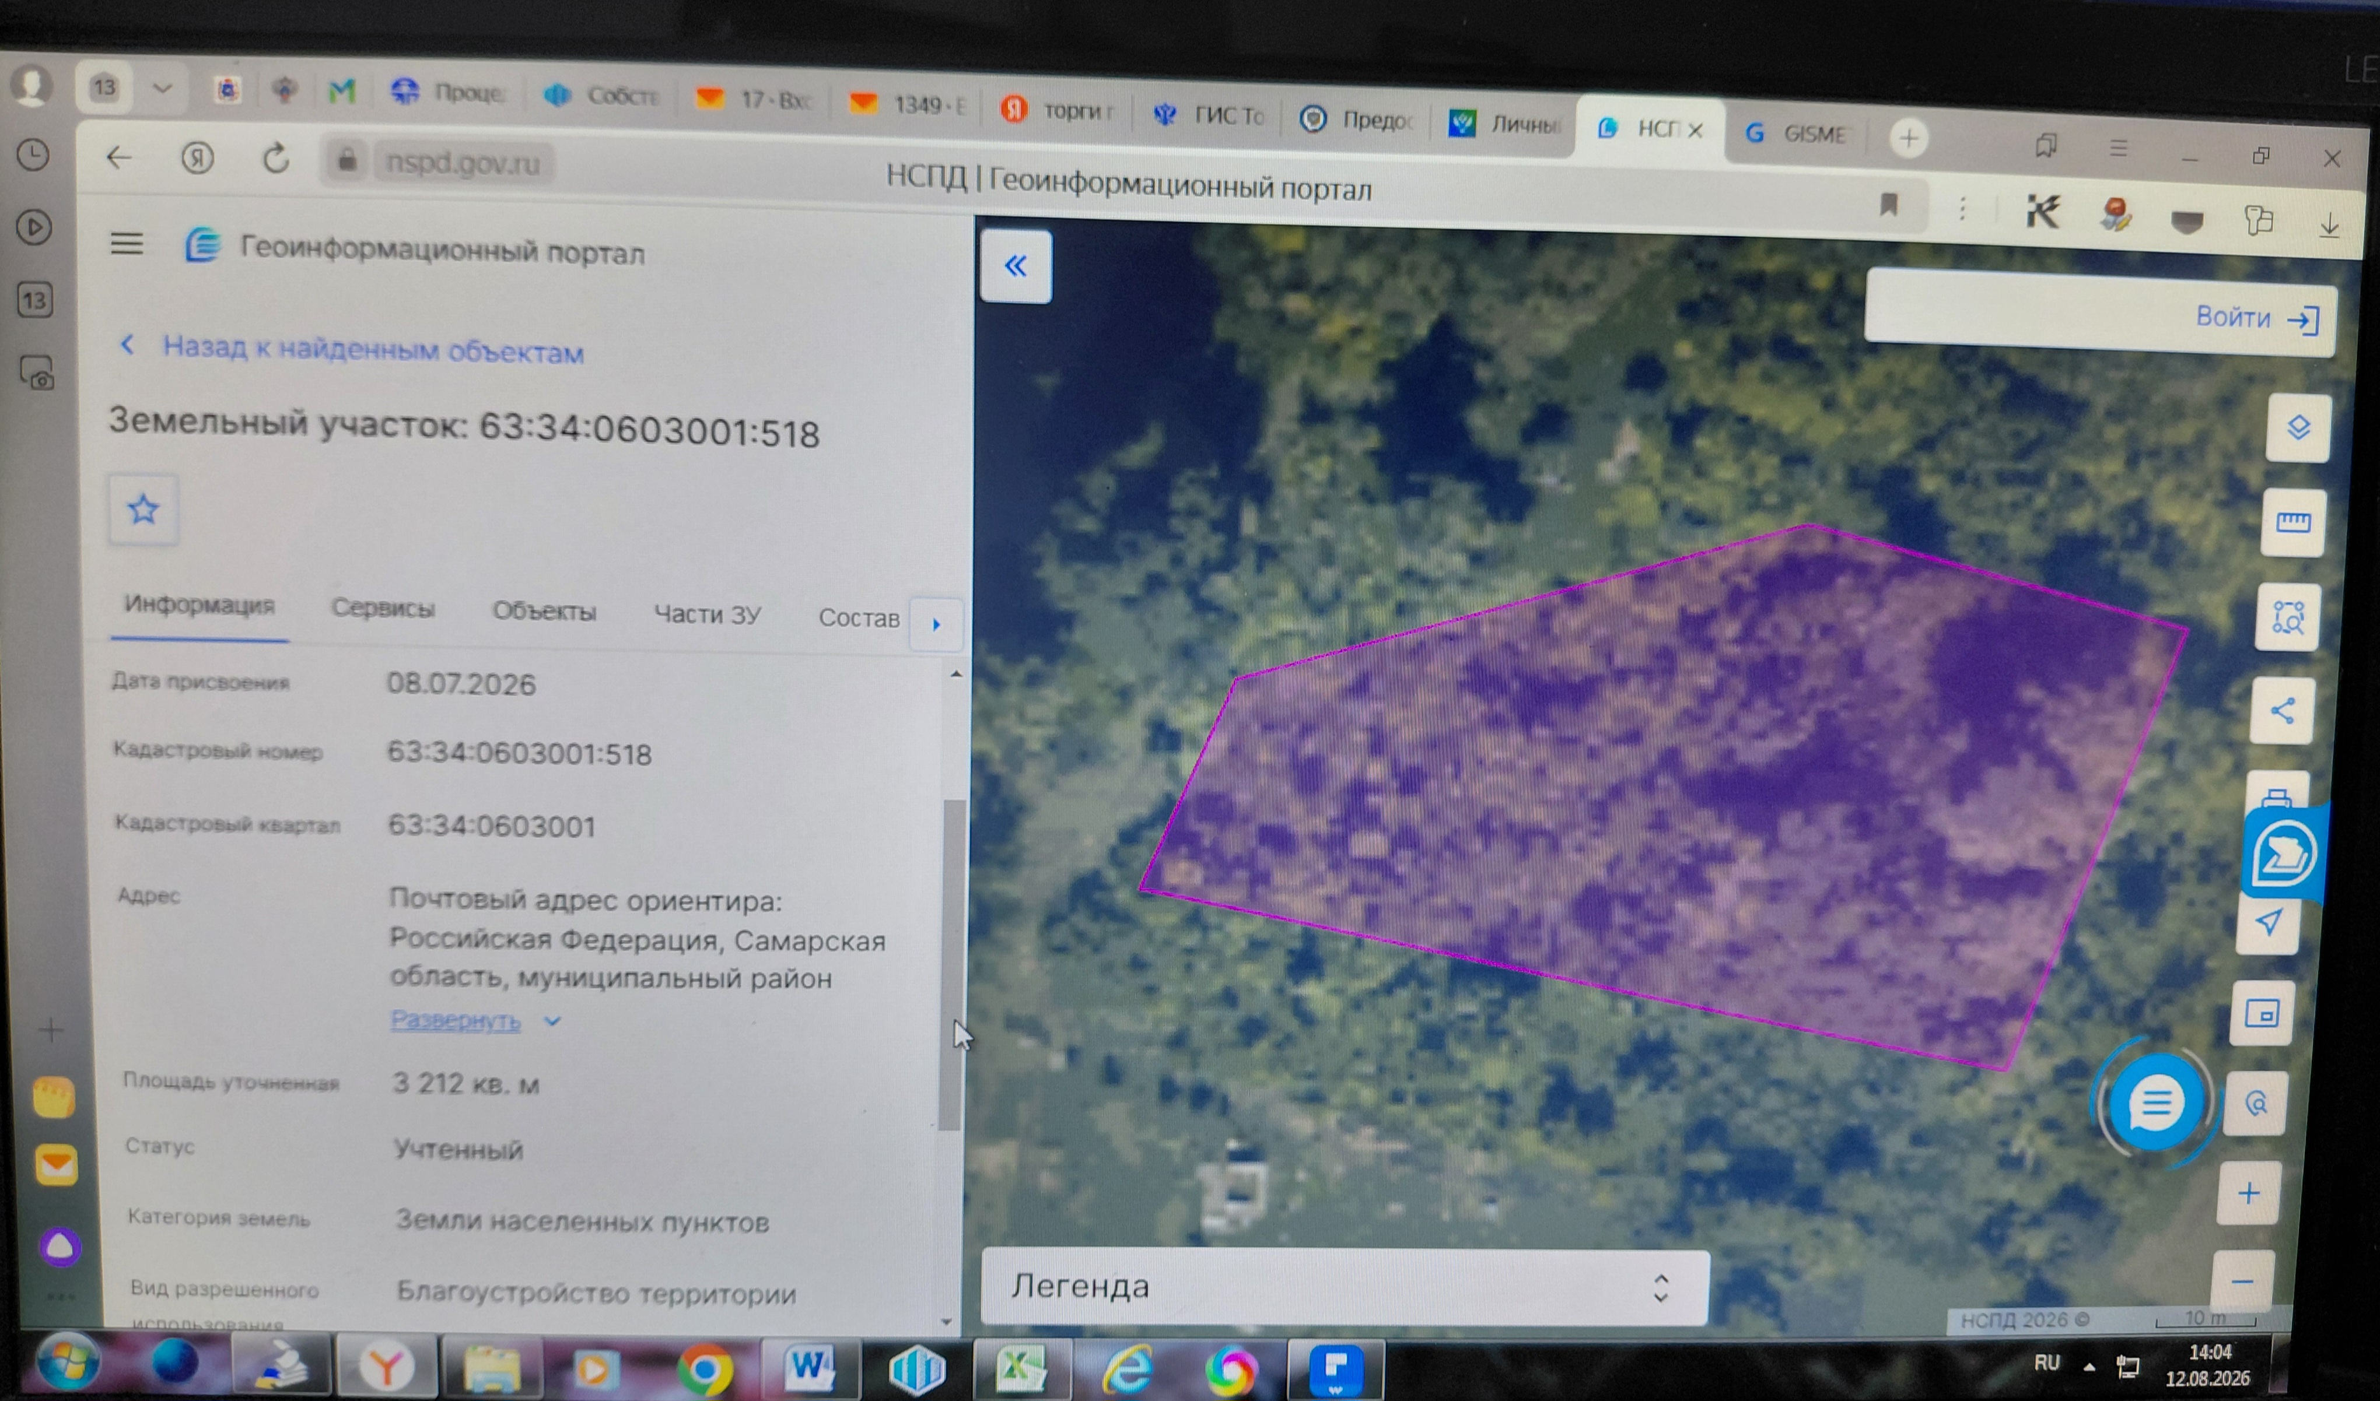Collapse the info side panel with double-chevron
This screenshot has height=1401, width=2380.
pos(1015,266)
